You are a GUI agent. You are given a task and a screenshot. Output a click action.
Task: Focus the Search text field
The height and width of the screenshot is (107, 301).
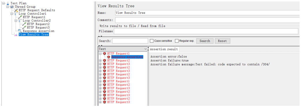pyautogui.click(x=130, y=41)
